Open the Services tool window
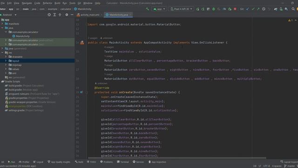The image size is (298, 168). tap(138, 162)
